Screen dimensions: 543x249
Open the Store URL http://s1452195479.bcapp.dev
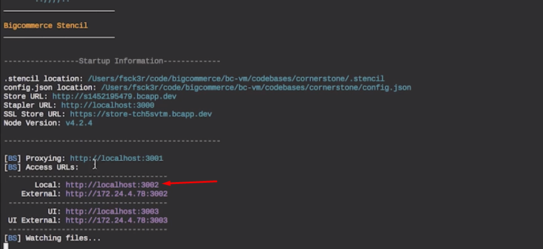coord(114,97)
